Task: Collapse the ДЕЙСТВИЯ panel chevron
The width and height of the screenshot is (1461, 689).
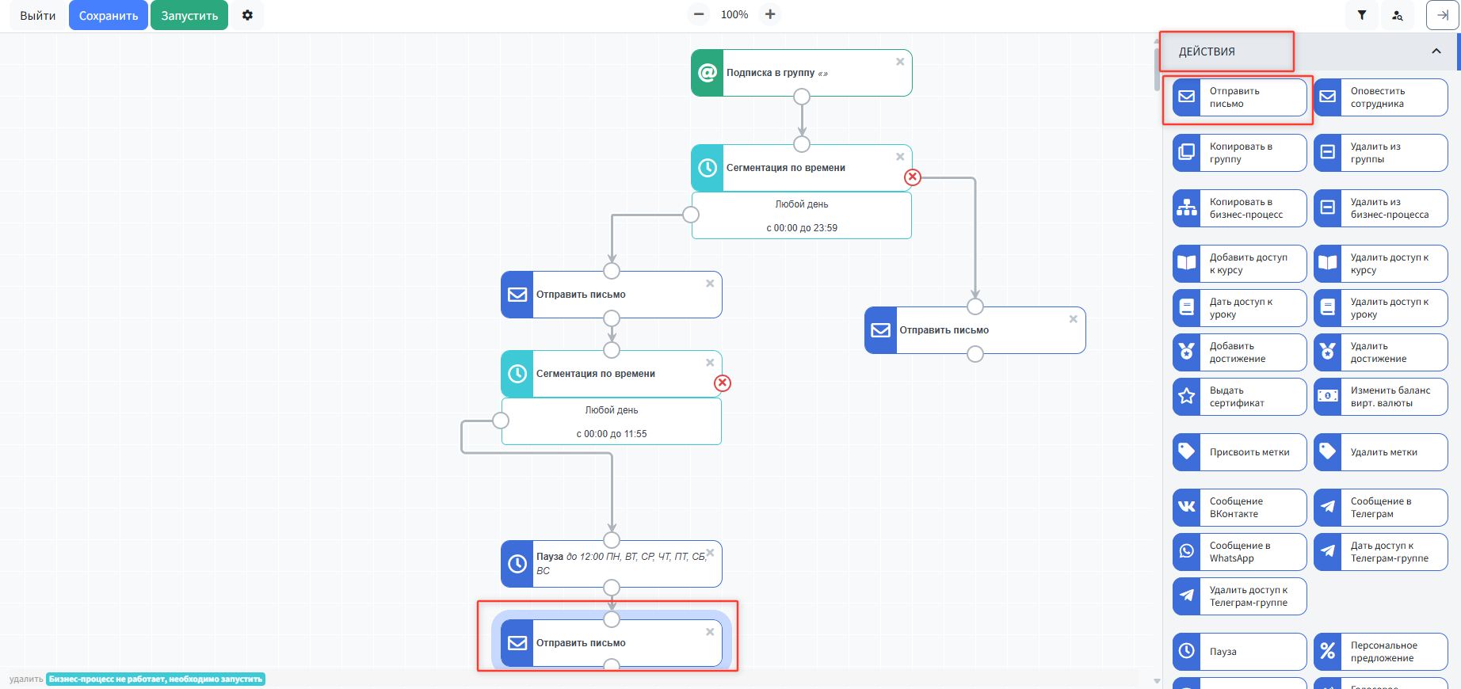Action: click(1436, 51)
